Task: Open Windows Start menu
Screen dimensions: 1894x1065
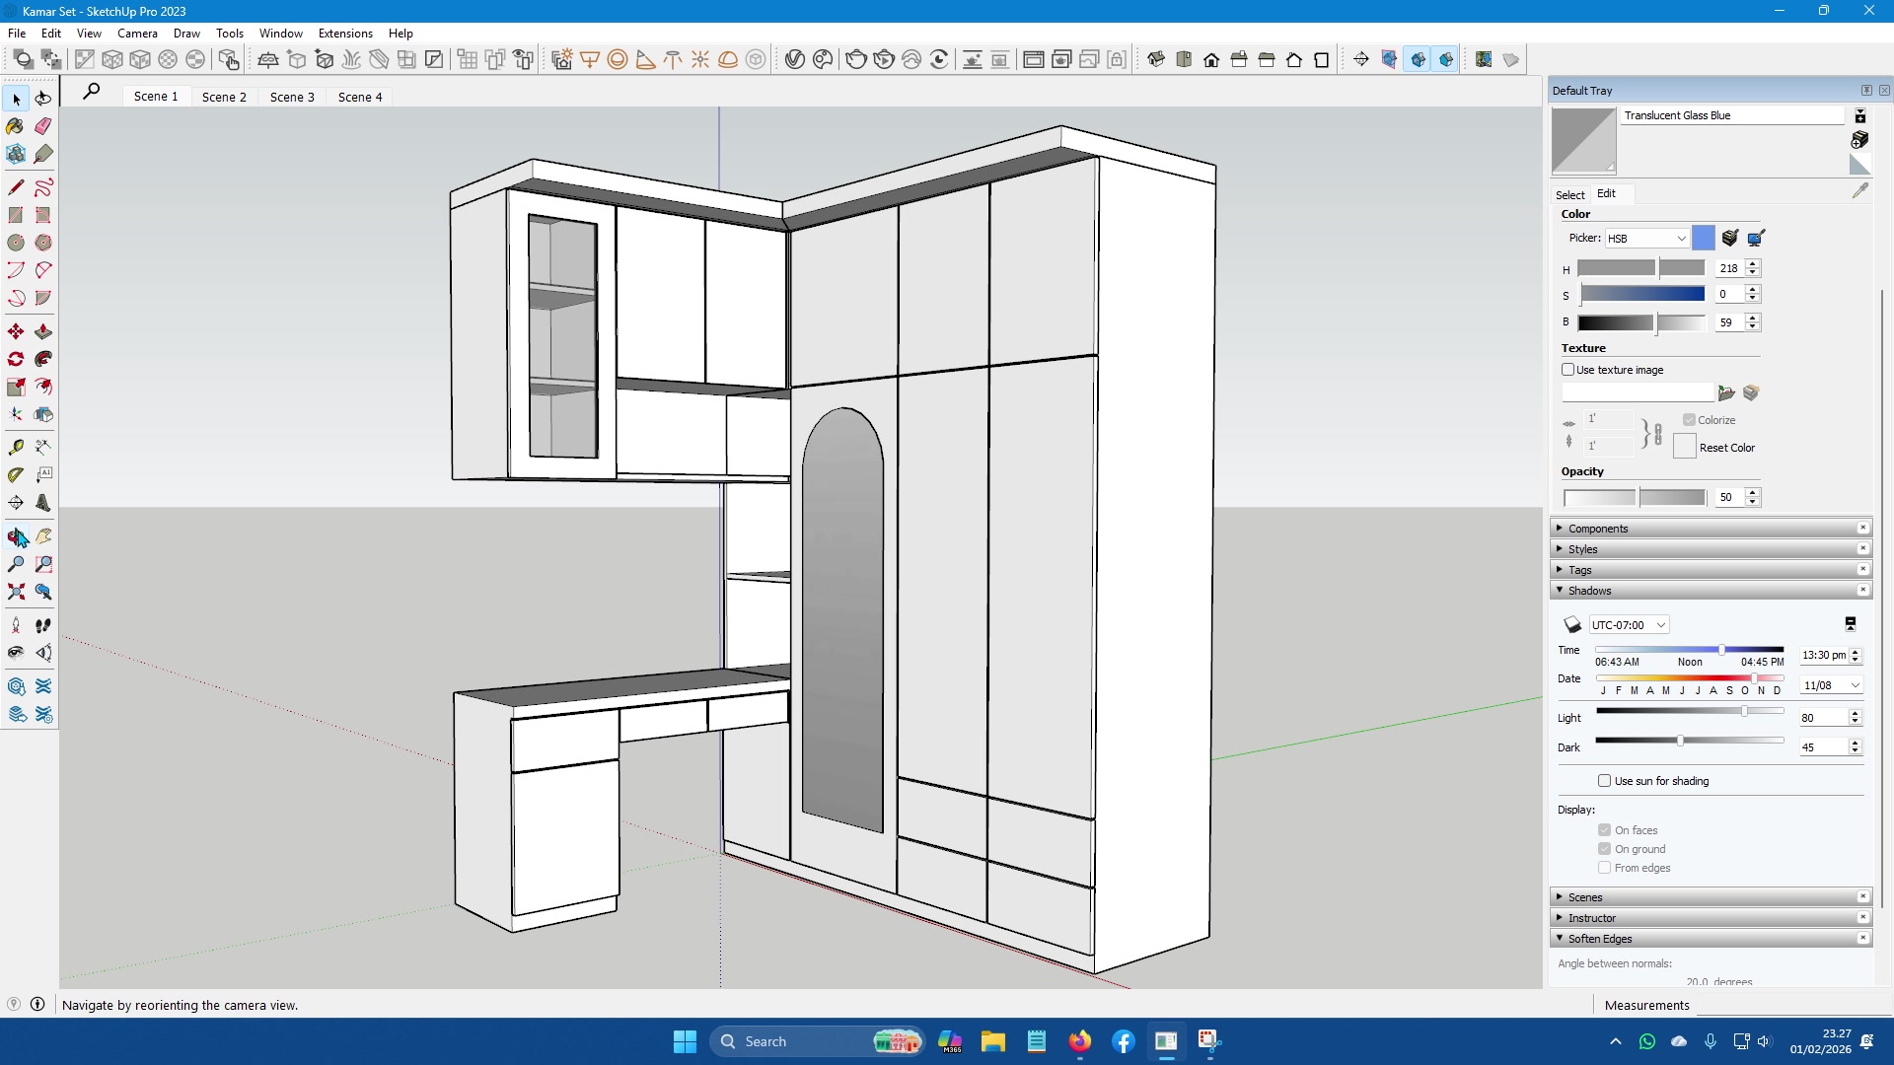Action: 685,1041
